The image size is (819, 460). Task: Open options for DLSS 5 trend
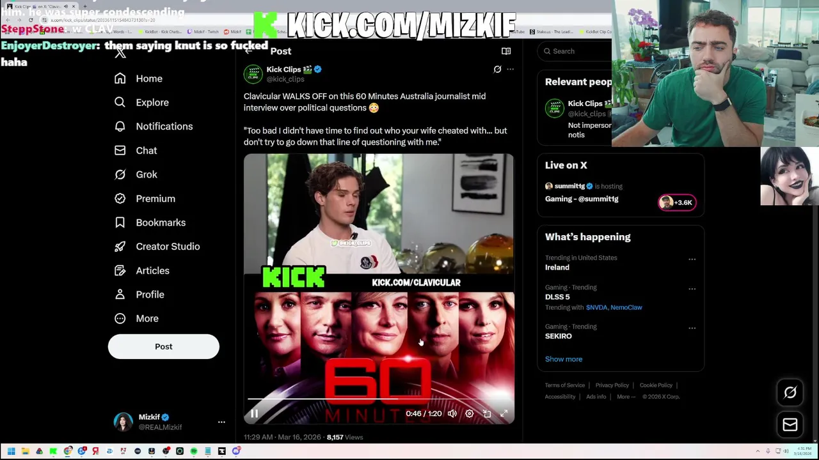pos(692,289)
